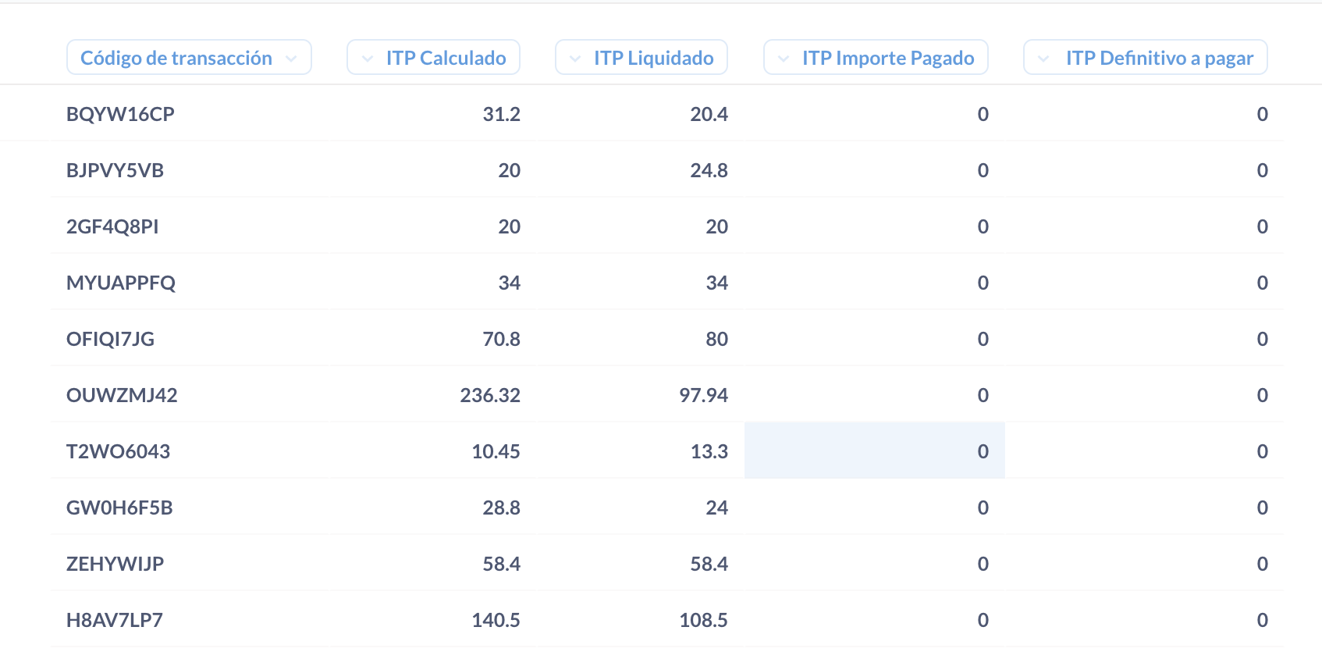Viewport: 1322px width, 659px height.
Task: Click chevron icon beside ITP Liquidado
Action: [x=575, y=59]
